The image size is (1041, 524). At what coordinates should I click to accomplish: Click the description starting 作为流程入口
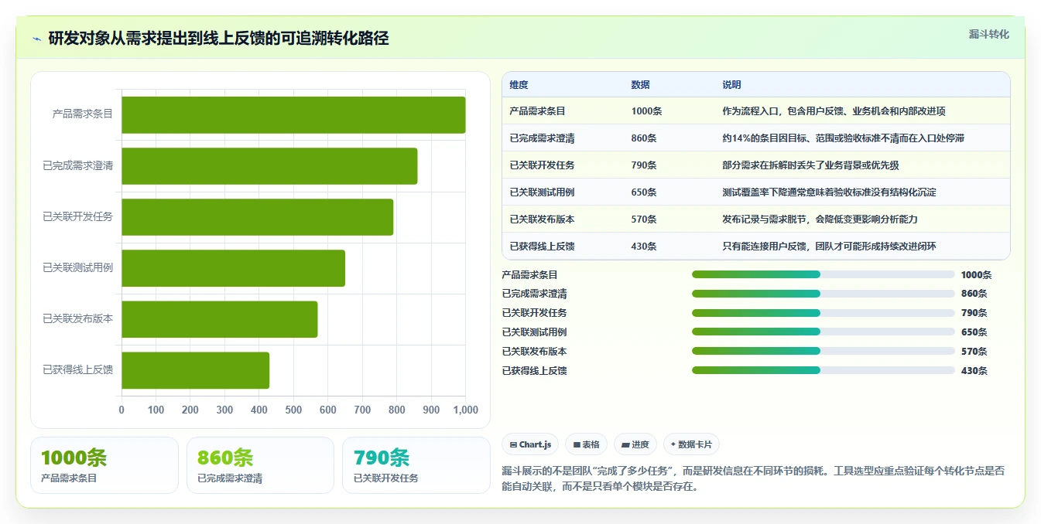[x=834, y=111]
